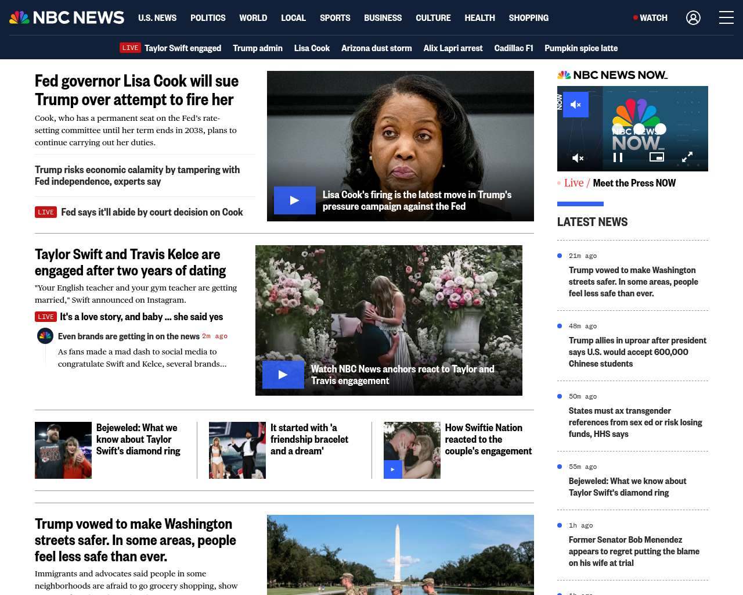
Task: Open the Trump admin trending topic
Action: (258, 48)
